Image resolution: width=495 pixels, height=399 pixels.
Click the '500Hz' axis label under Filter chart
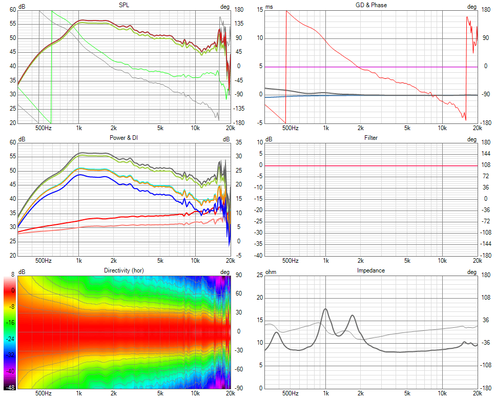(x=290, y=260)
